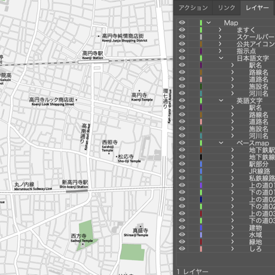Image resolution: width=275 pixels, height=275 pixels.
Task: Expand the 公共アイコン layer
Action: click(220, 44)
